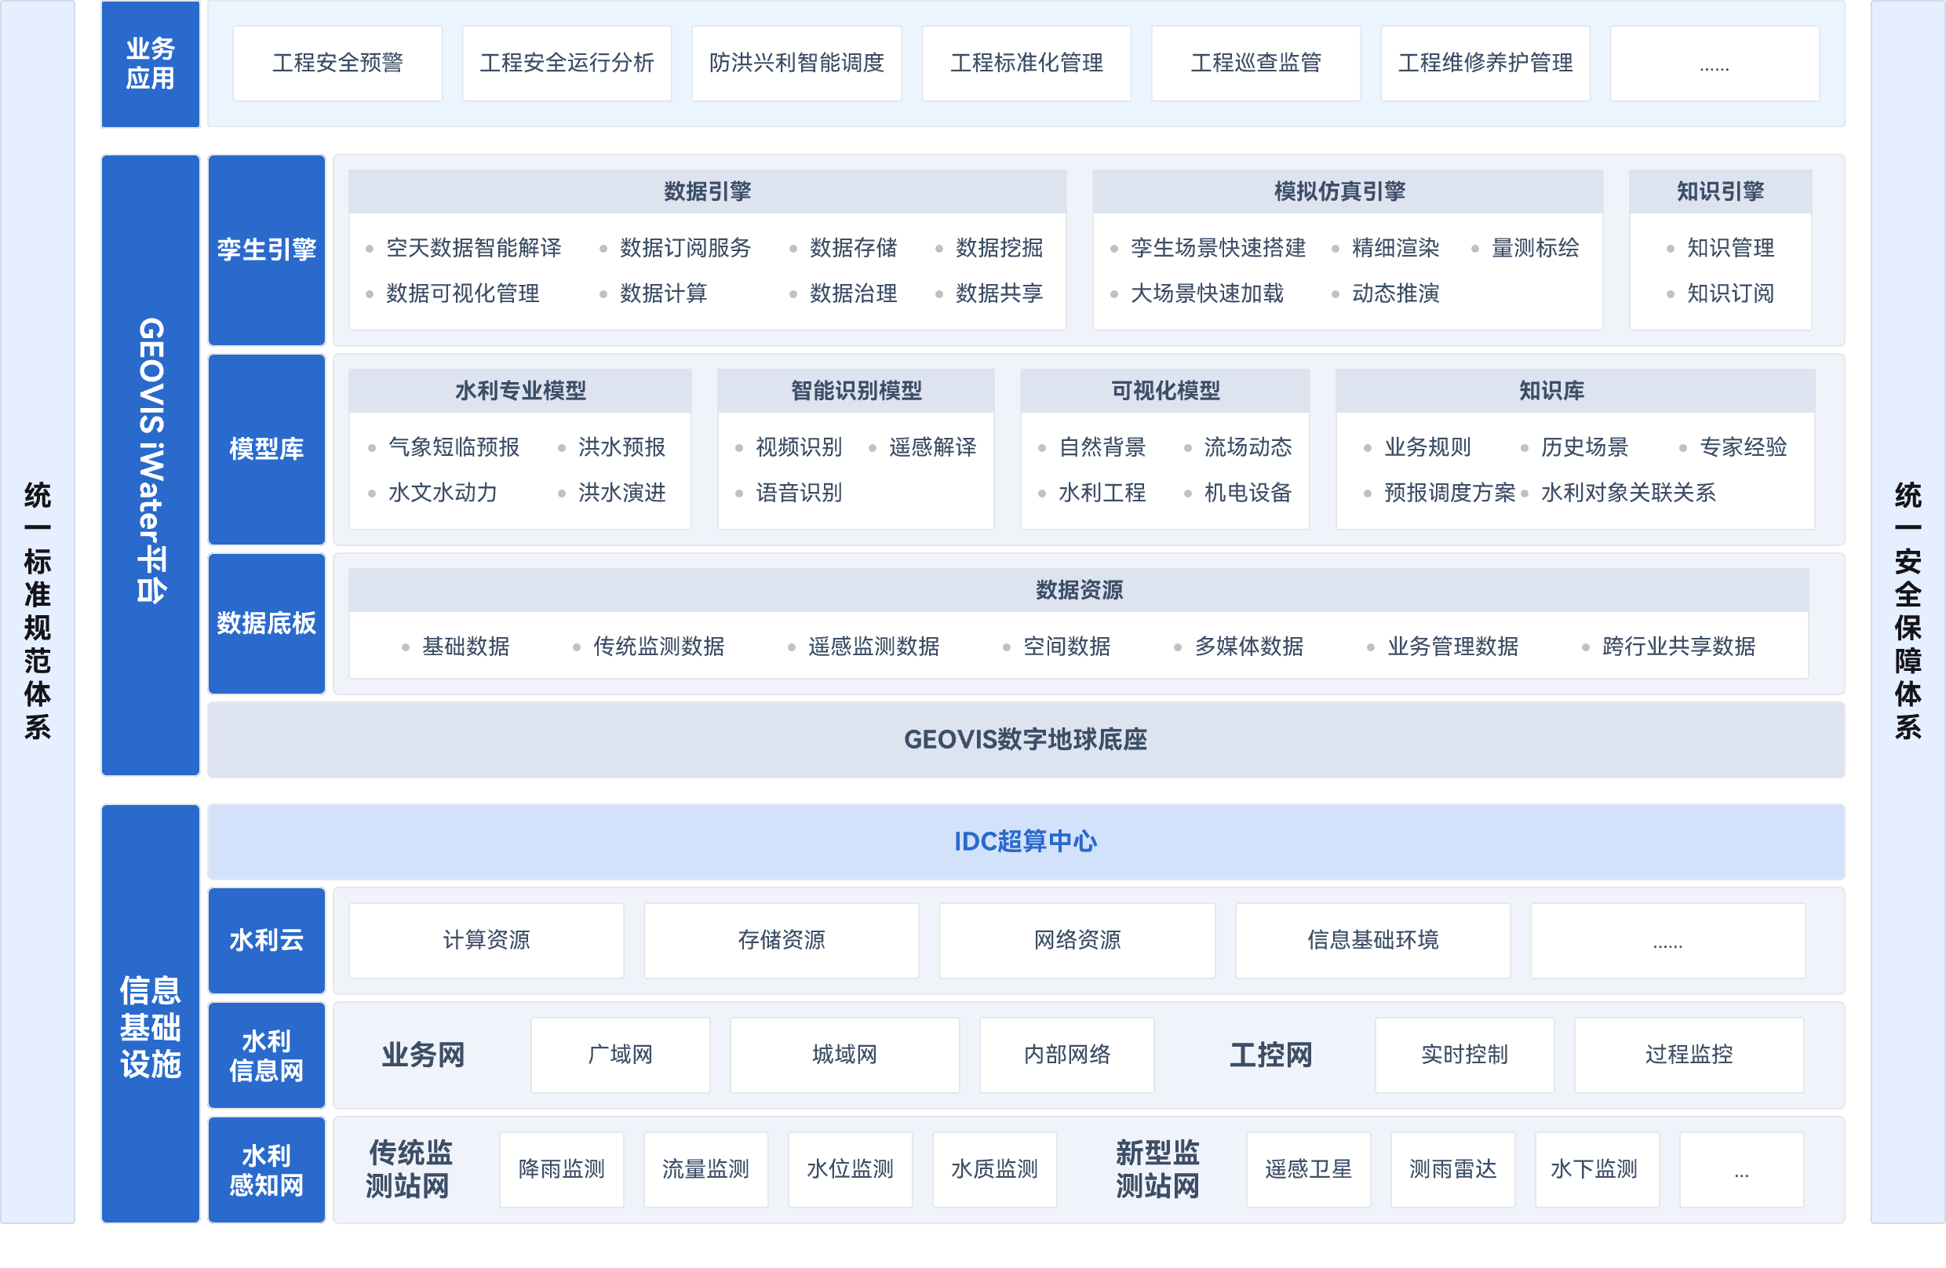Select the 视频识别 item
The width and height of the screenshot is (1946, 1268).
(798, 447)
